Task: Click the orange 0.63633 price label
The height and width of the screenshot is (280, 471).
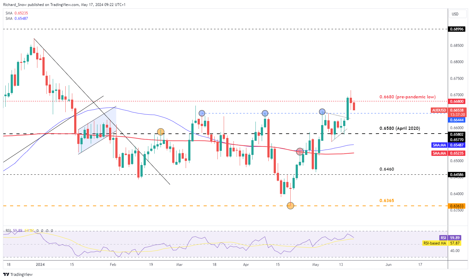Action: pyautogui.click(x=457, y=206)
